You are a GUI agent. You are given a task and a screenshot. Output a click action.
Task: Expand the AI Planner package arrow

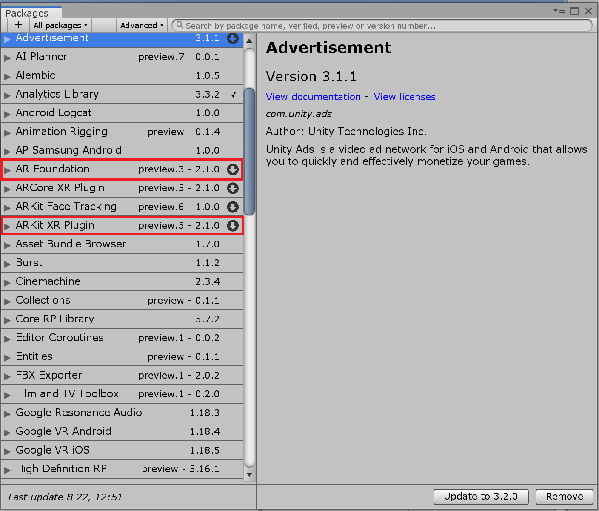[x=7, y=57]
